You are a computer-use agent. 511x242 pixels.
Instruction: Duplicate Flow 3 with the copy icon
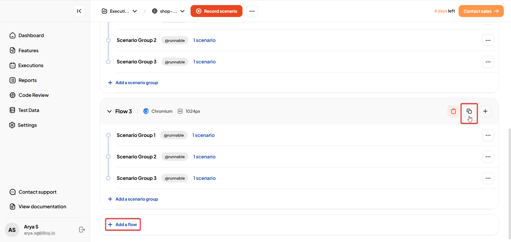coord(469,111)
